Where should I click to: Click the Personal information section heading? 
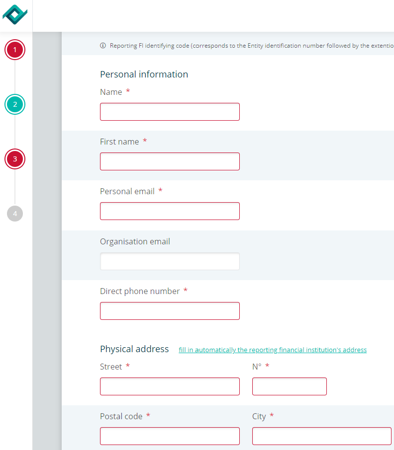(144, 75)
